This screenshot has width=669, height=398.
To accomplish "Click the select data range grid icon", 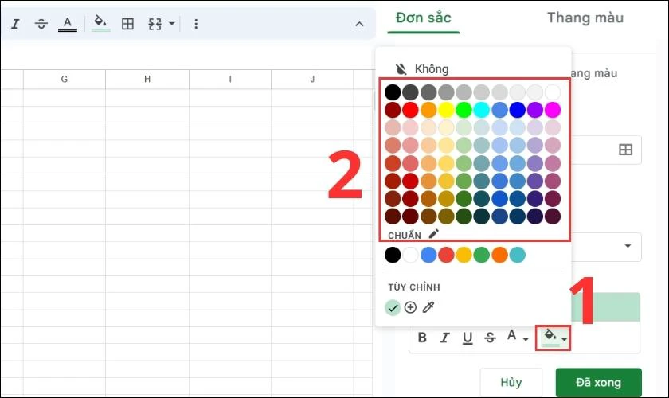I will [625, 150].
